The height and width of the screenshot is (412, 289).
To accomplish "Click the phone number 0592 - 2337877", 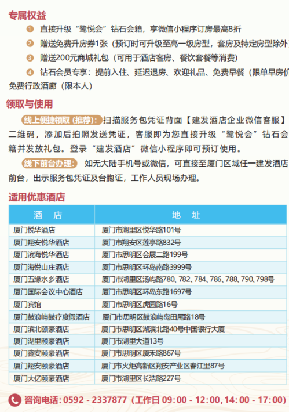I will (x=95, y=400).
